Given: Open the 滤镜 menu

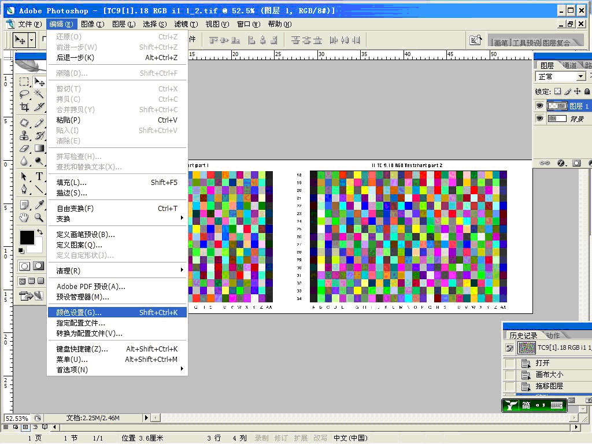Looking at the screenshot, I should point(186,24).
